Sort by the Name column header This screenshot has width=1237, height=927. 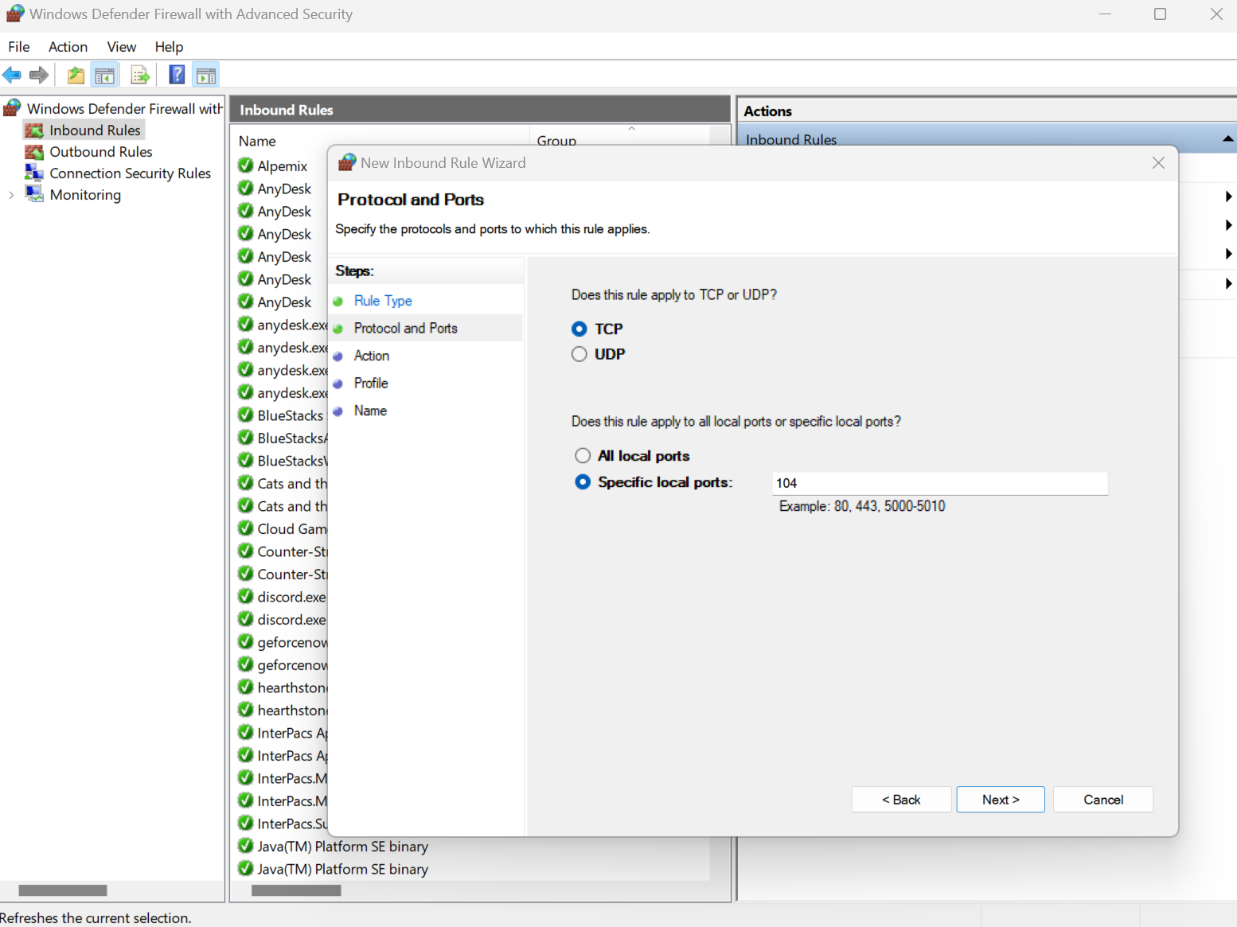[x=257, y=141]
